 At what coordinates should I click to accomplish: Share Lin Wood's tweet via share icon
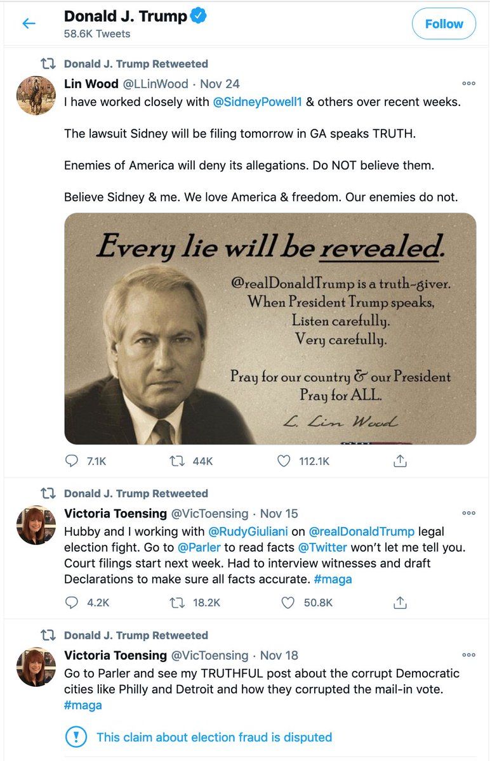pyautogui.click(x=400, y=461)
